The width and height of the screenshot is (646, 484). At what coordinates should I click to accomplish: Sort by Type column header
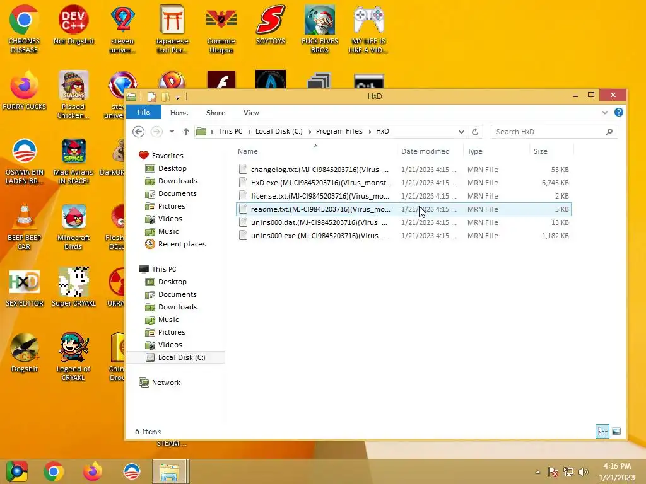tap(496, 151)
